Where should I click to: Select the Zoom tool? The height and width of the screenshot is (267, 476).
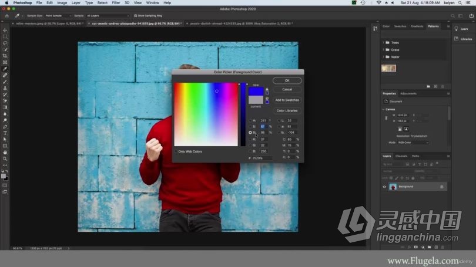coord(5,159)
